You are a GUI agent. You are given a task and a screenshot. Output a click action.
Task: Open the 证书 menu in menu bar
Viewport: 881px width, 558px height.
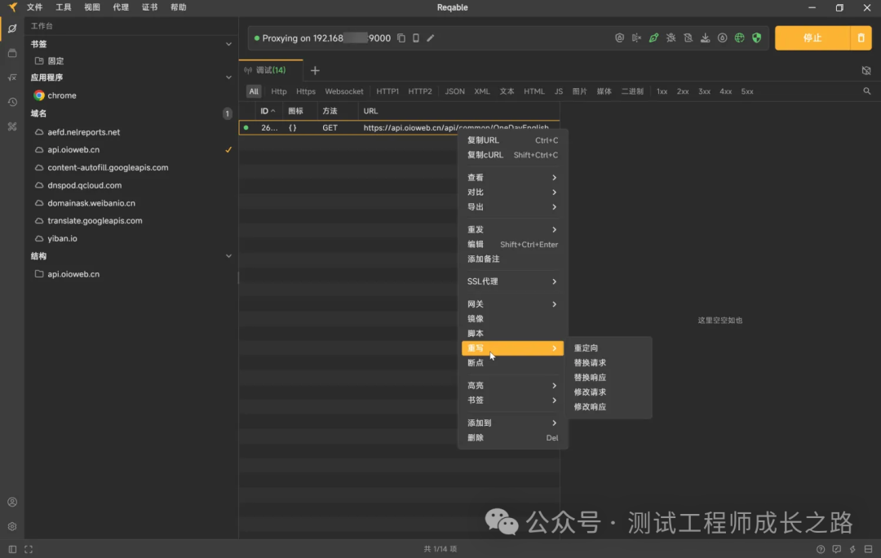pyautogui.click(x=149, y=7)
